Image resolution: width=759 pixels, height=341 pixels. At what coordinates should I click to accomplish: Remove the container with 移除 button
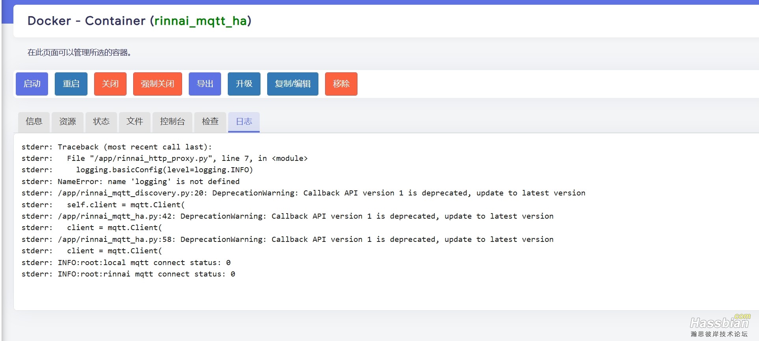pos(341,84)
